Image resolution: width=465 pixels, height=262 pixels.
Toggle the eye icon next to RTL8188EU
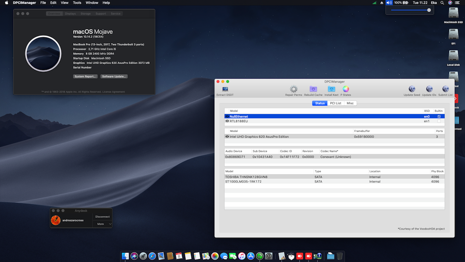[227, 121]
